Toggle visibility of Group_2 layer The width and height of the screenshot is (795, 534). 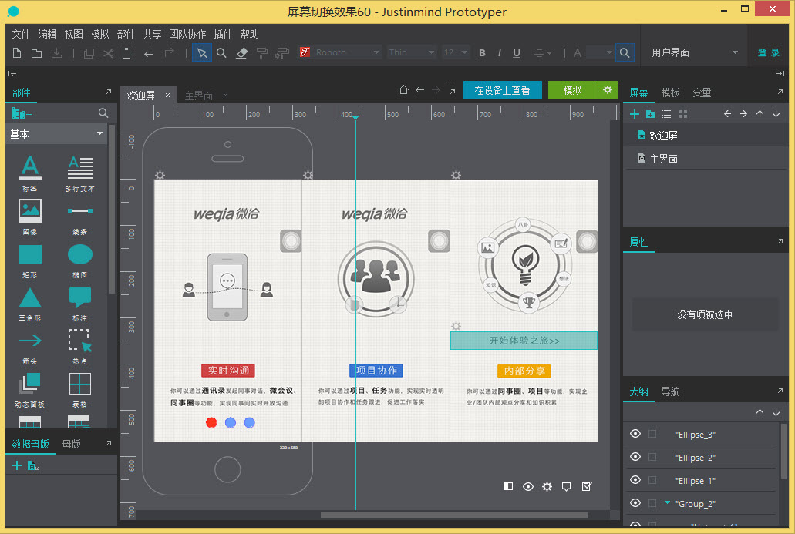pos(635,503)
